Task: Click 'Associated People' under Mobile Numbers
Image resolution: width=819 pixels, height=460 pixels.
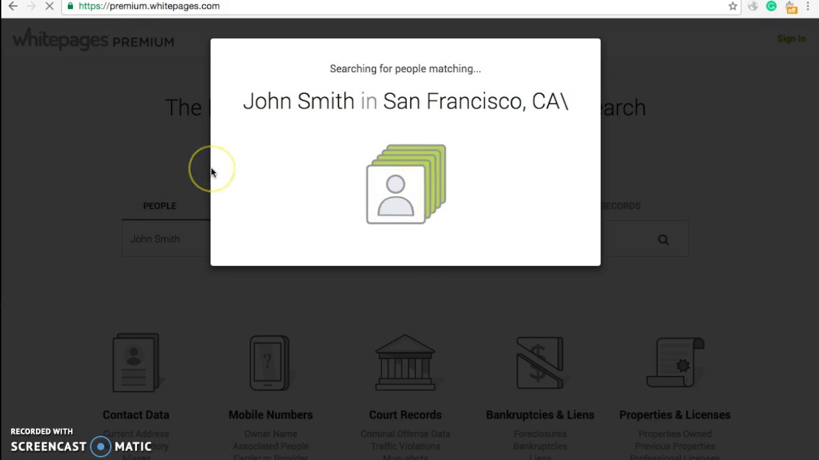Action: point(271,446)
